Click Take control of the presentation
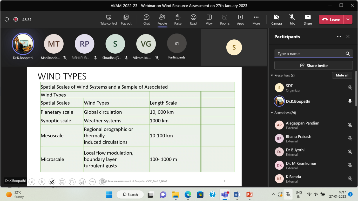Screen dimensions: 358x201 click(109, 19)
